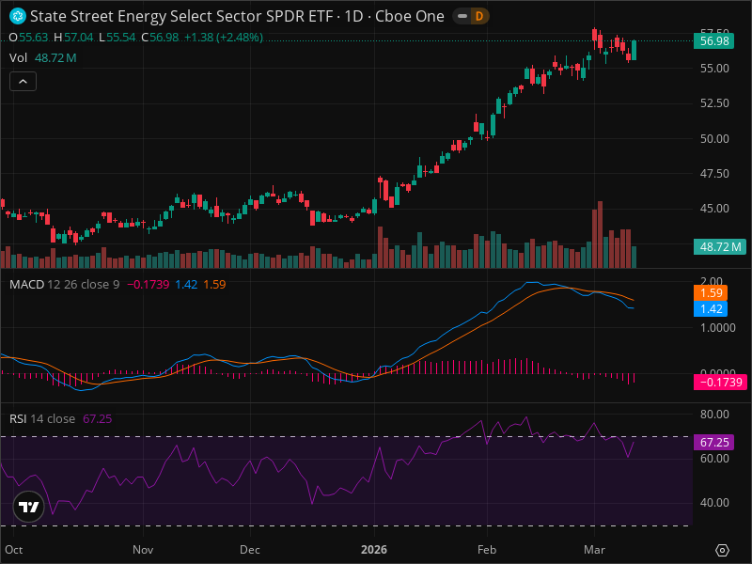Click the 50.00 price axis tick
752x564 pixels.
tap(714, 138)
